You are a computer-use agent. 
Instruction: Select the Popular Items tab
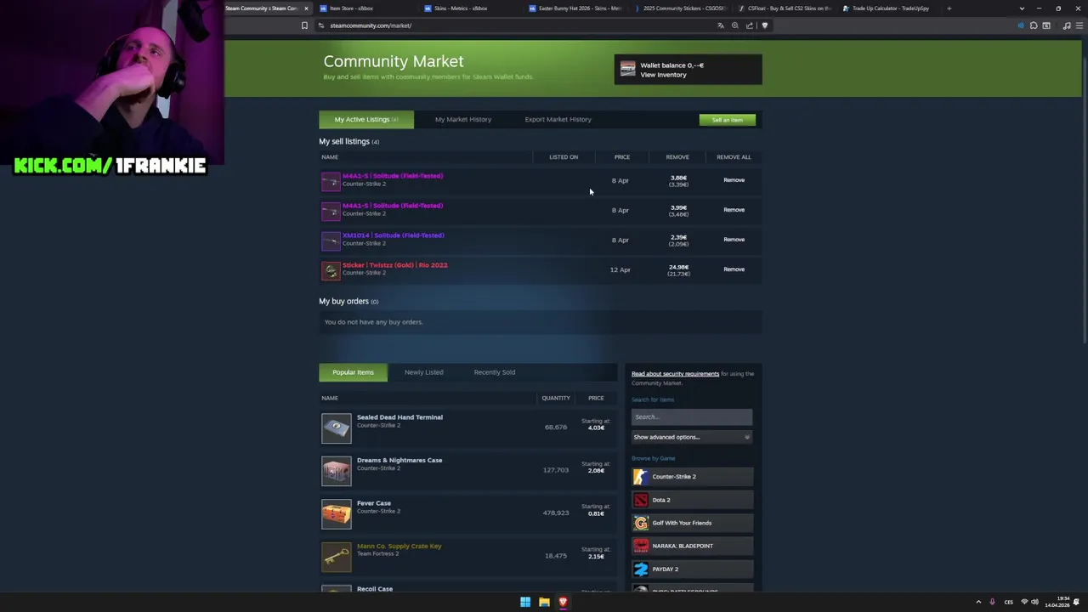tap(353, 372)
